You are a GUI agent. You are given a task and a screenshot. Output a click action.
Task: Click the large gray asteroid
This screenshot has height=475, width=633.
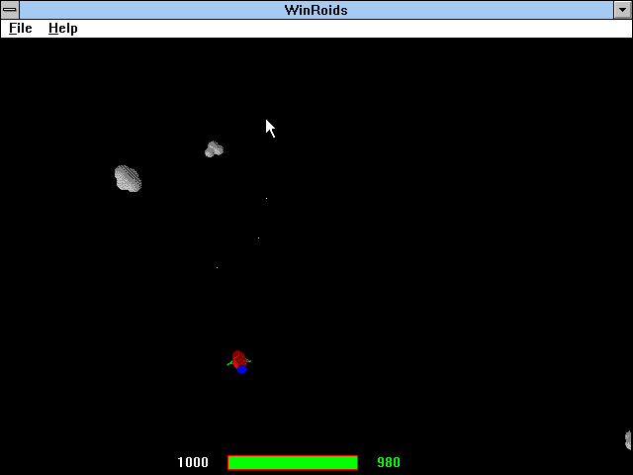pyautogui.click(x=128, y=178)
